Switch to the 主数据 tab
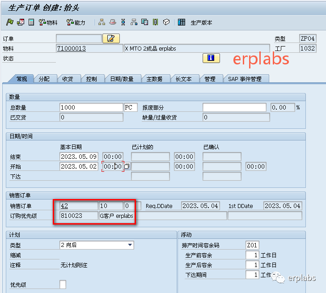 tap(154, 79)
